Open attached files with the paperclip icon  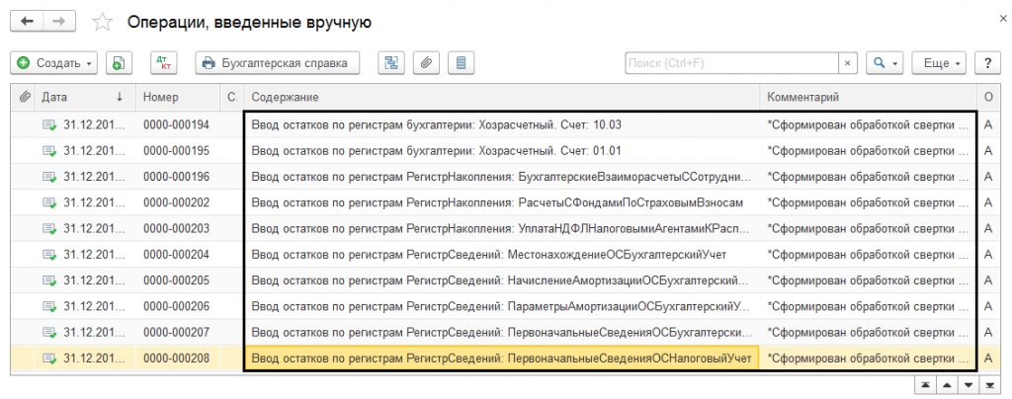(424, 63)
